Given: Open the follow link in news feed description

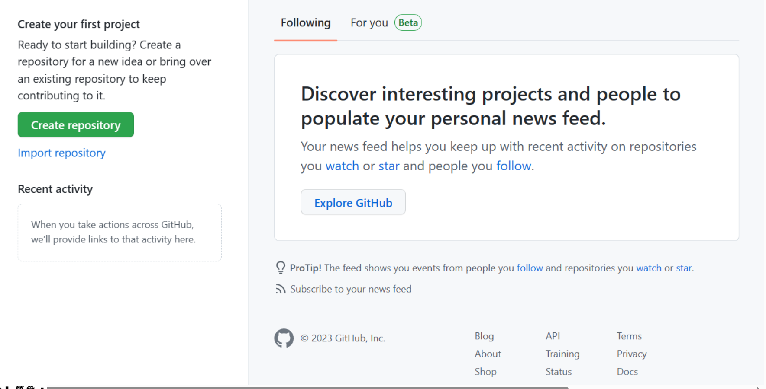Looking at the screenshot, I should point(514,166).
